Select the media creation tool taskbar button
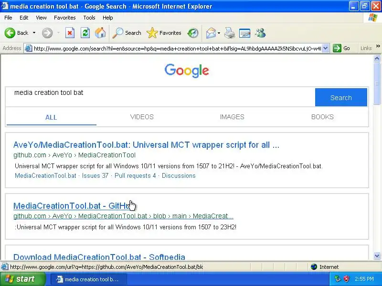Image resolution: width=382 pixels, height=286 pixels. pos(88,279)
